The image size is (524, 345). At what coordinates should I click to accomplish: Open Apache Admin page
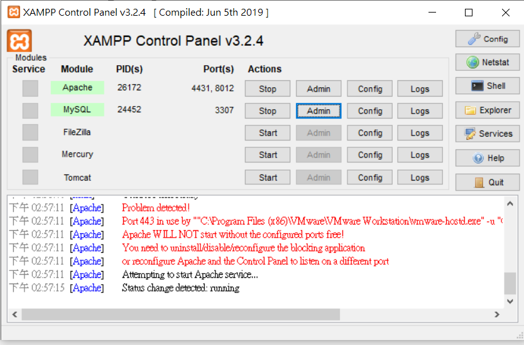click(x=319, y=88)
